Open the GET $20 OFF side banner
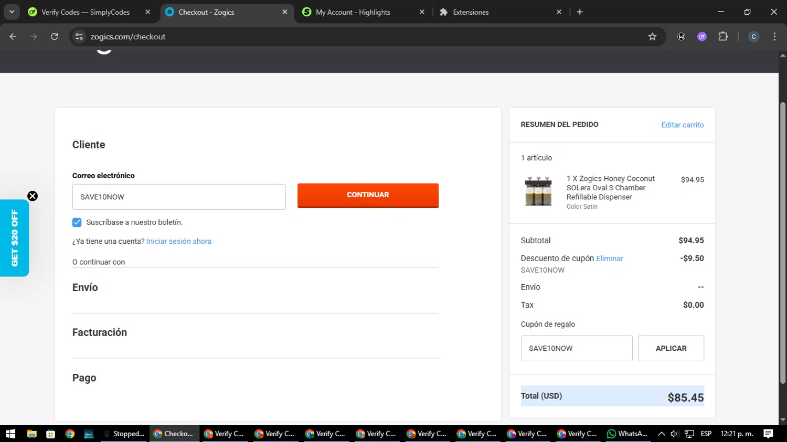The image size is (787, 442). point(14,238)
